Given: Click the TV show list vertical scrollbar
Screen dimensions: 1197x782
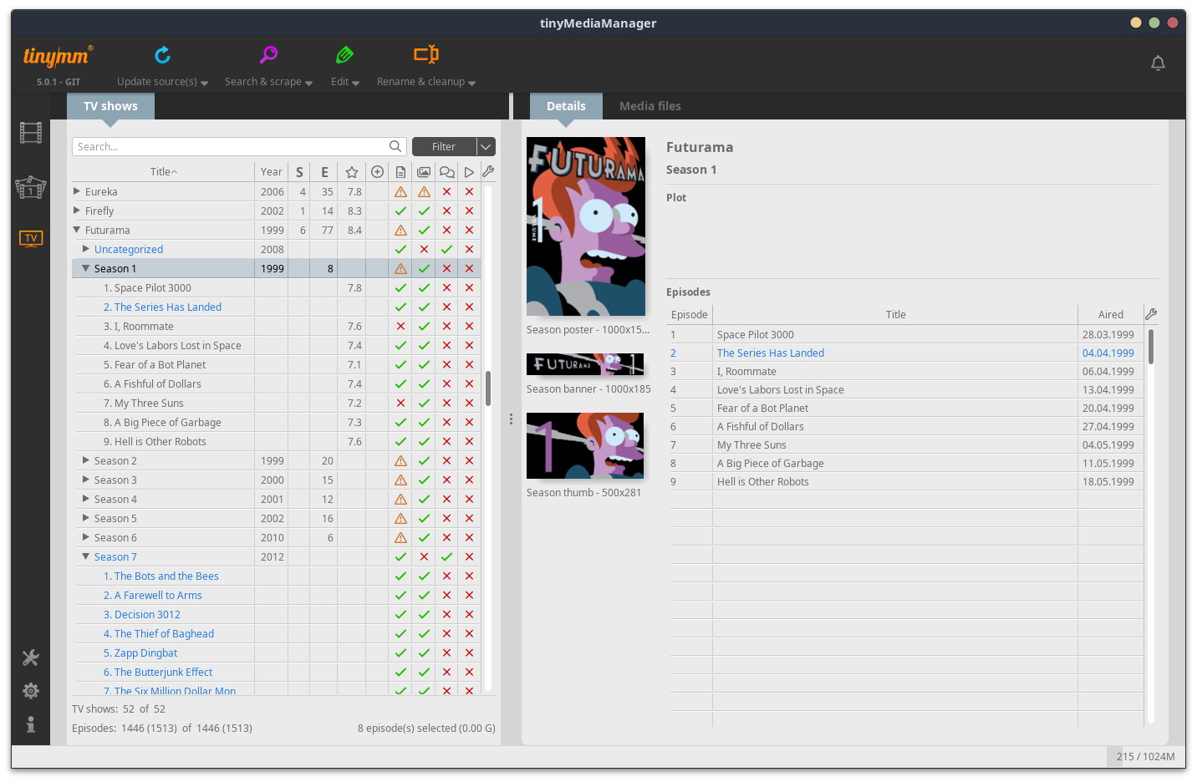Looking at the screenshot, I should pyautogui.click(x=488, y=388).
